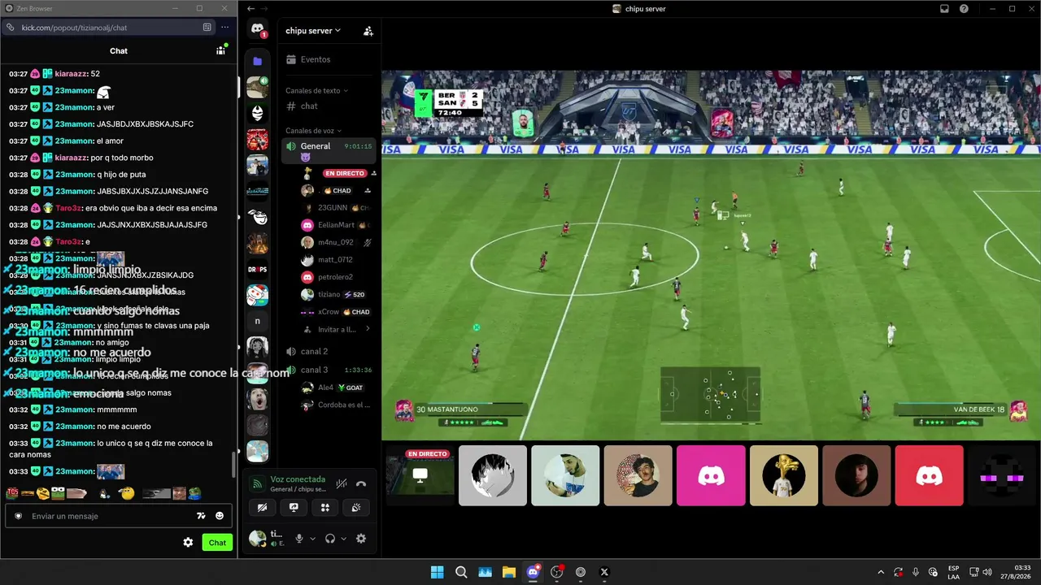The height and width of the screenshot is (585, 1041).
Task: Show hidden system tray icons chevron
Action: point(881,572)
